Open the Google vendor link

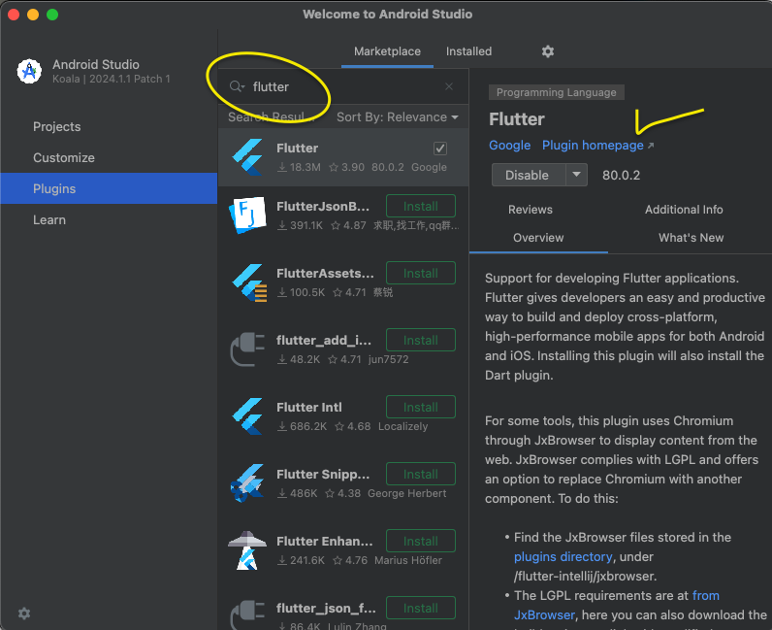509,146
